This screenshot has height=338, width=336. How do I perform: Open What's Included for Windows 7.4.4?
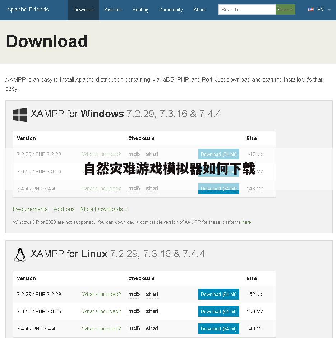pyautogui.click(x=101, y=189)
